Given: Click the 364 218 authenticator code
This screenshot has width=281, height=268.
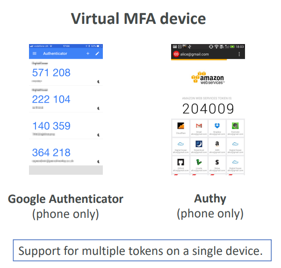Looking at the screenshot, I should pyautogui.click(x=51, y=153).
